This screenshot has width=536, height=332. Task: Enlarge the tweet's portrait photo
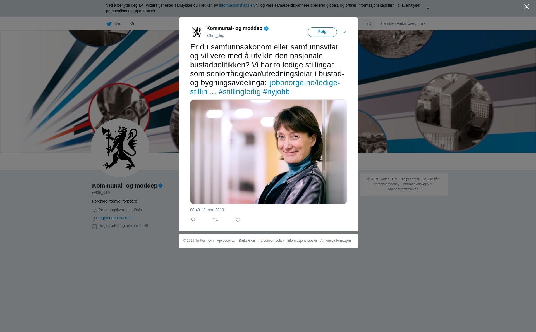click(x=269, y=152)
